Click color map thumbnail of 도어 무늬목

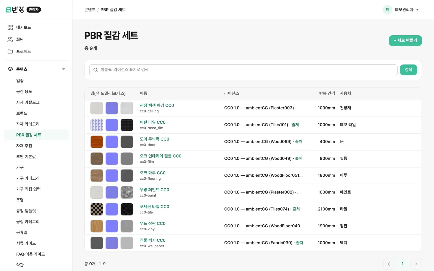click(97, 142)
